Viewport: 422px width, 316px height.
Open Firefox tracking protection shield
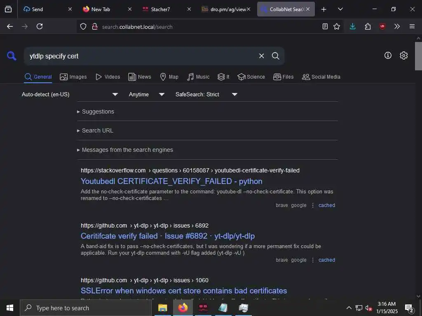(x=83, y=26)
